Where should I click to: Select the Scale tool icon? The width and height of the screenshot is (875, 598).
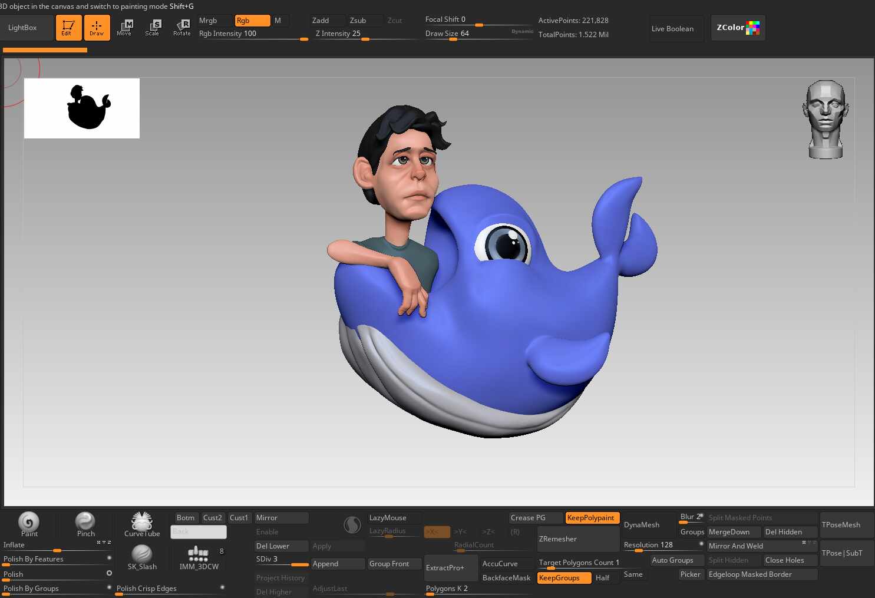click(153, 27)
